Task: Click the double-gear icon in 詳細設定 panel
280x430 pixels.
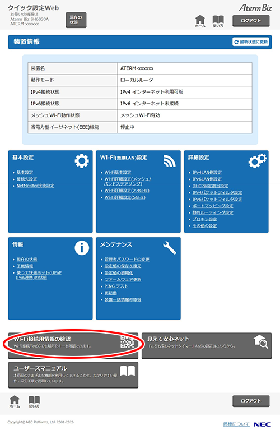Action: pos(257,161)
